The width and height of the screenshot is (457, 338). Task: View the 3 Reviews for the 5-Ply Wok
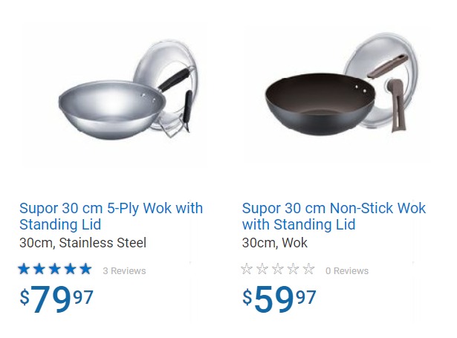(x=124, y=271)
